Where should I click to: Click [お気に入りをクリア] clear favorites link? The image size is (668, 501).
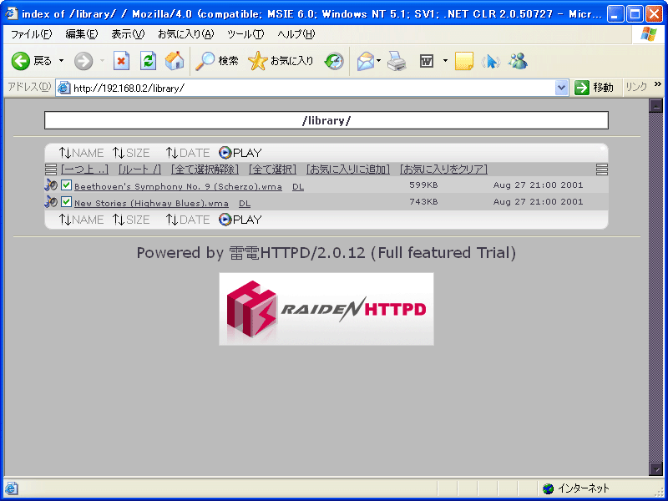click(x=443, y=170)
